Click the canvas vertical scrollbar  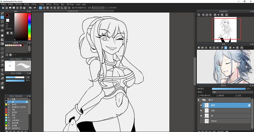[195, 71]
